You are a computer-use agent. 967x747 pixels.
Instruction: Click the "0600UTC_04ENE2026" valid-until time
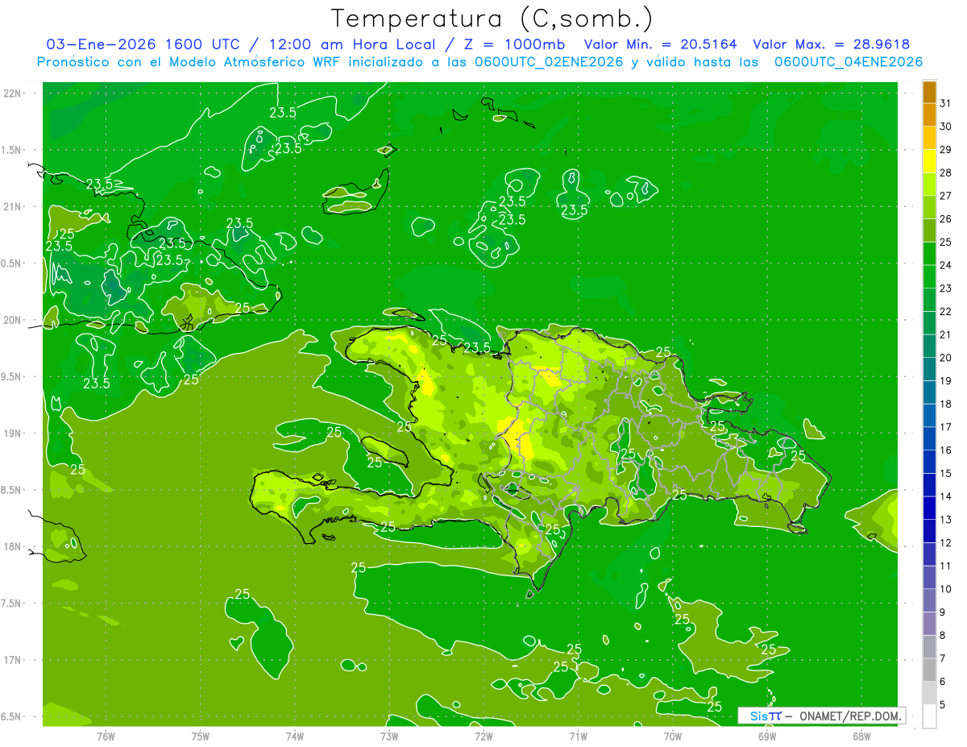point(848,62)
